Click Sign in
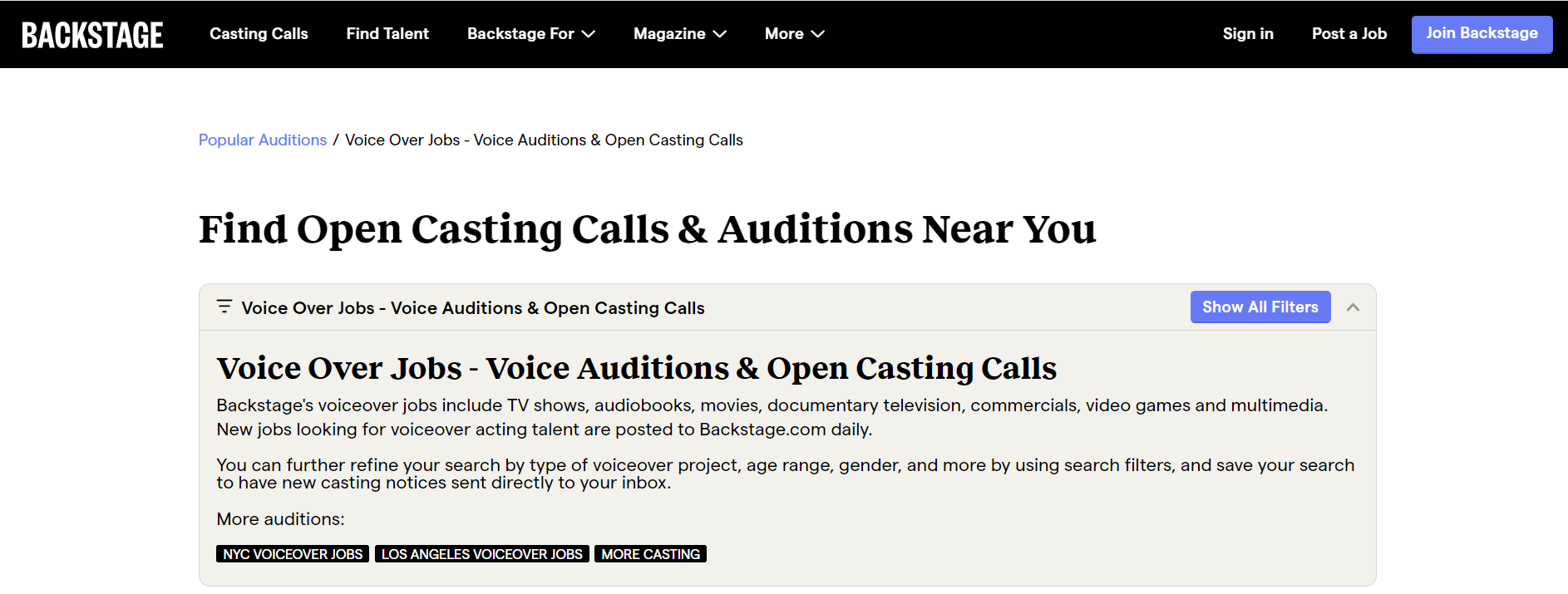The image size is (1568, 594). tap(1248, 34)
